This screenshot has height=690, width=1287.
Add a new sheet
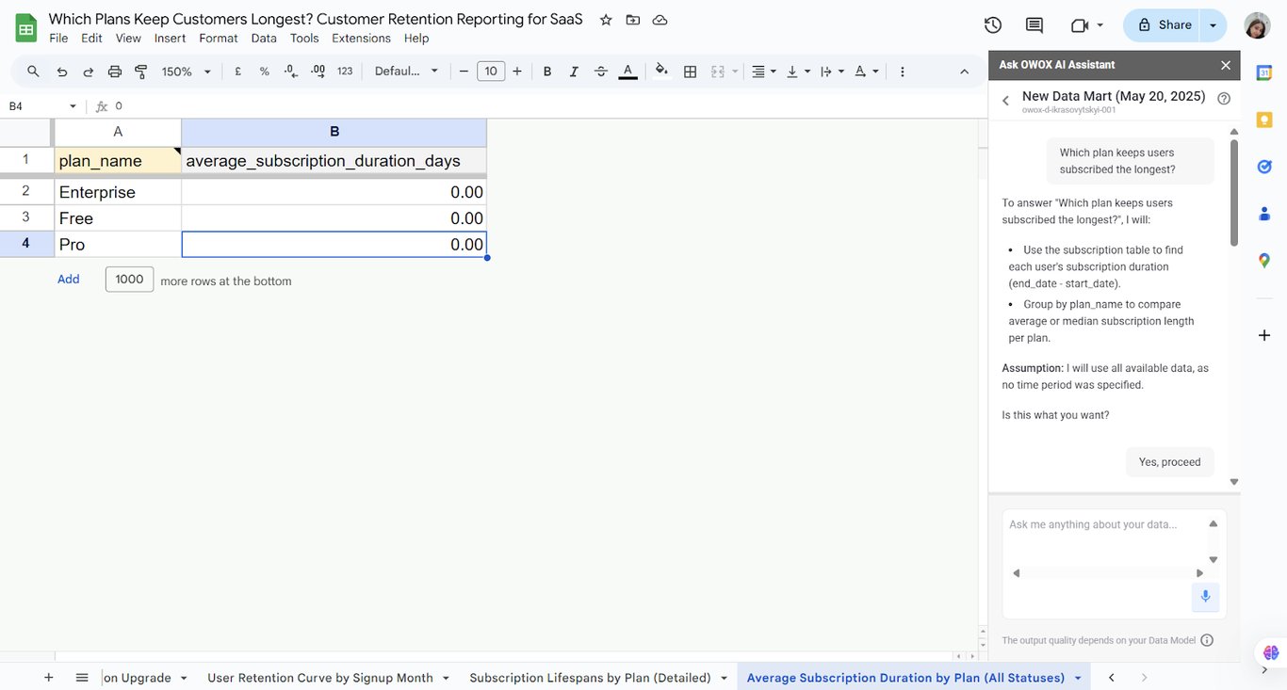pyautogui.click(x=48, y=678)
